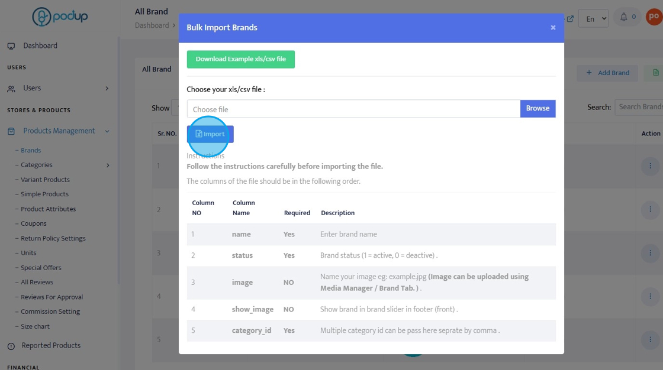Collapse the Products Management chevron
Viewport: 663px width, 370px height.
pos(107,131)
